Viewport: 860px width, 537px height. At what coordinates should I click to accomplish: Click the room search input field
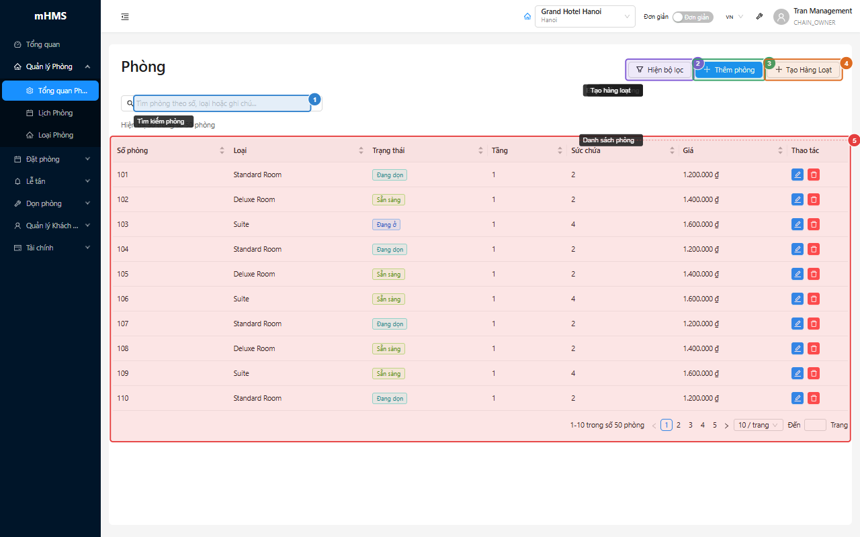point(222,103)
